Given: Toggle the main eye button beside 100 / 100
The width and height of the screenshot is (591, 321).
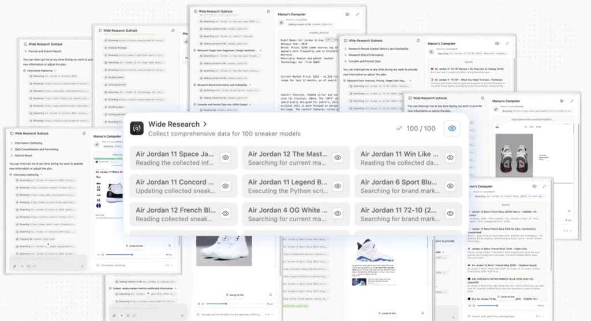Looking at the screenshot, I should coord(452,129).
